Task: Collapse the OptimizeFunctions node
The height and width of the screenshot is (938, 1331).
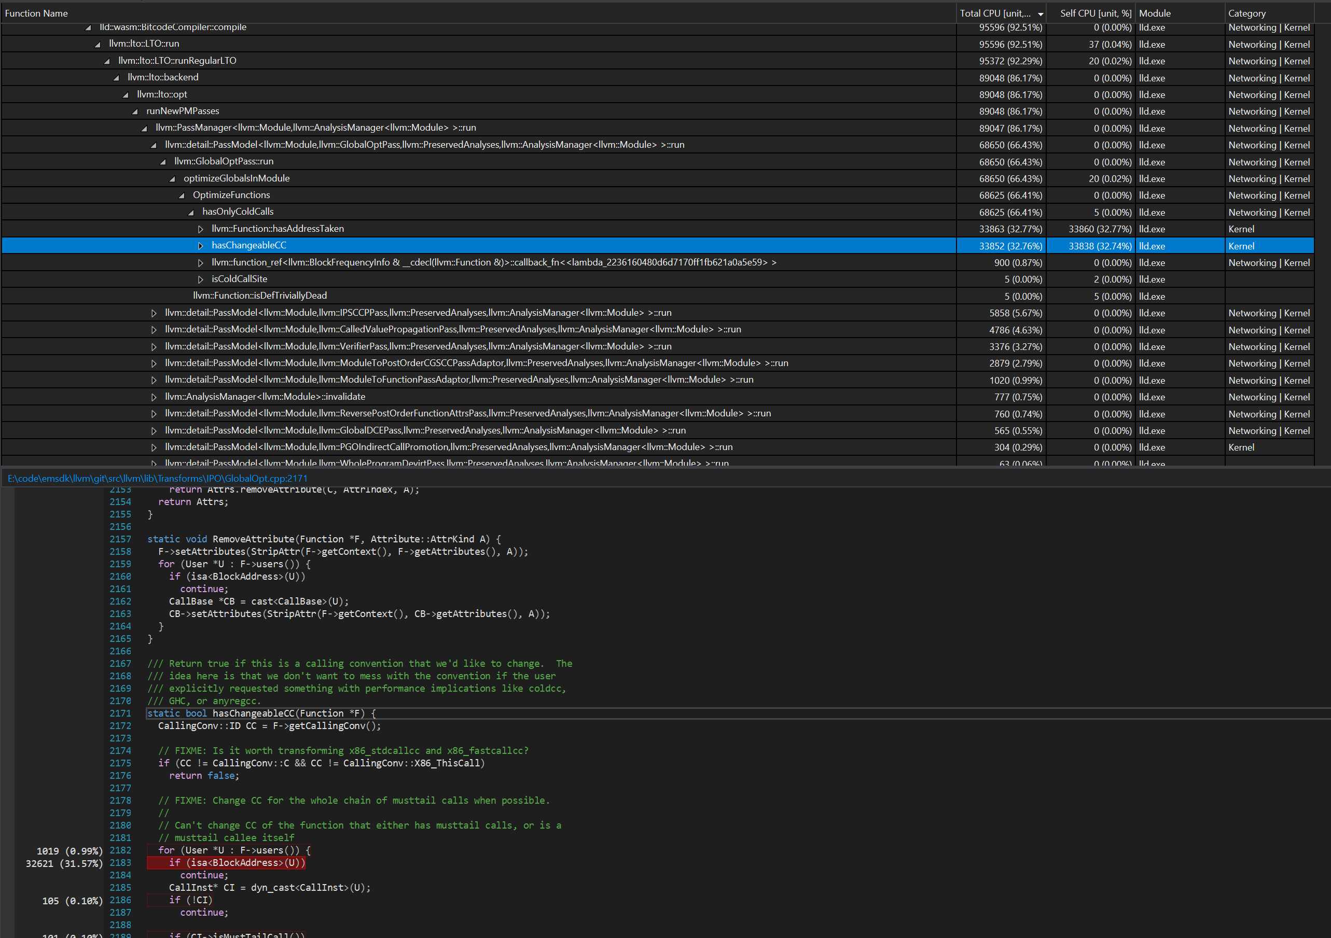Action: (x=182, y=194)
